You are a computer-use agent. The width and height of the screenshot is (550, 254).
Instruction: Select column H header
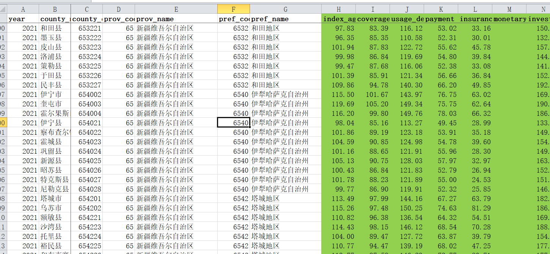[339, 9]
